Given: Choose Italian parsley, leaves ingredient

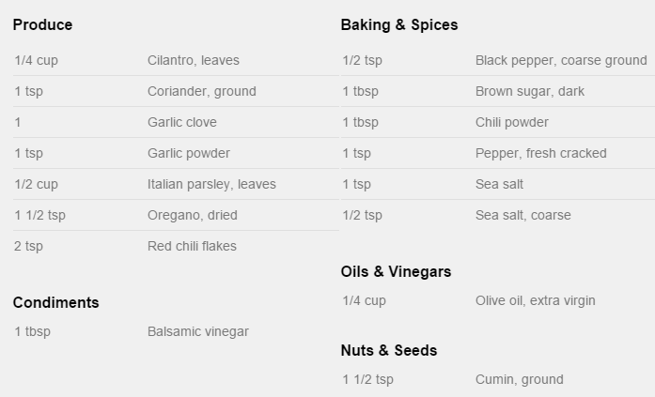Looking at the screenshot, I should [211, 184].
